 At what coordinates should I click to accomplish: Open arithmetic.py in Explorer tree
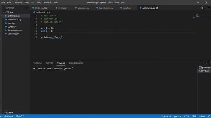14,16
